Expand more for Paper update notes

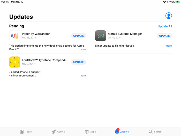point(83,49)
